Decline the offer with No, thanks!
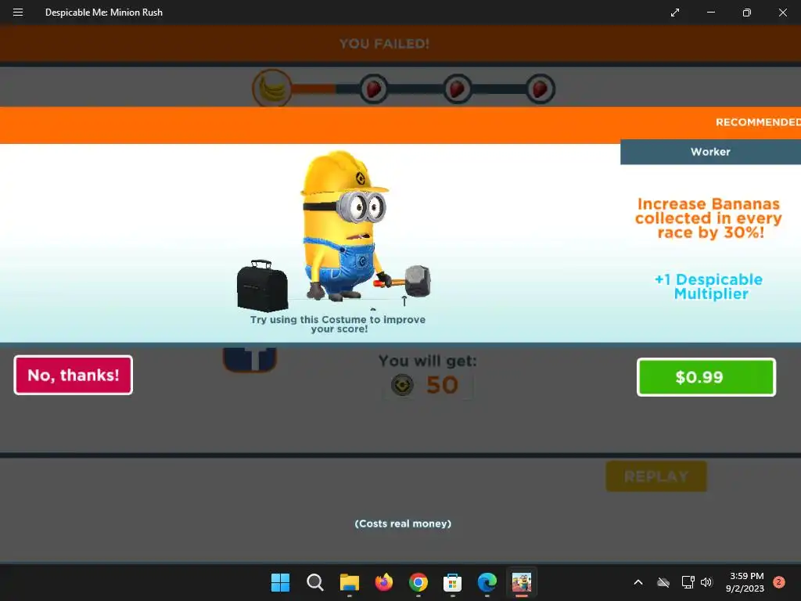Viewport: 801px width, 601px height. tap(73, 375)
